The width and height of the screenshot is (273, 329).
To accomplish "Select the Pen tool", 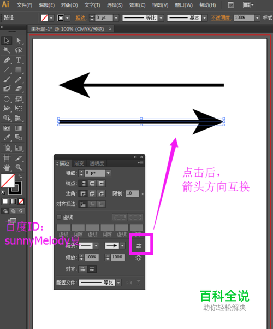I will pyautogui.click(x=7, y=60).
